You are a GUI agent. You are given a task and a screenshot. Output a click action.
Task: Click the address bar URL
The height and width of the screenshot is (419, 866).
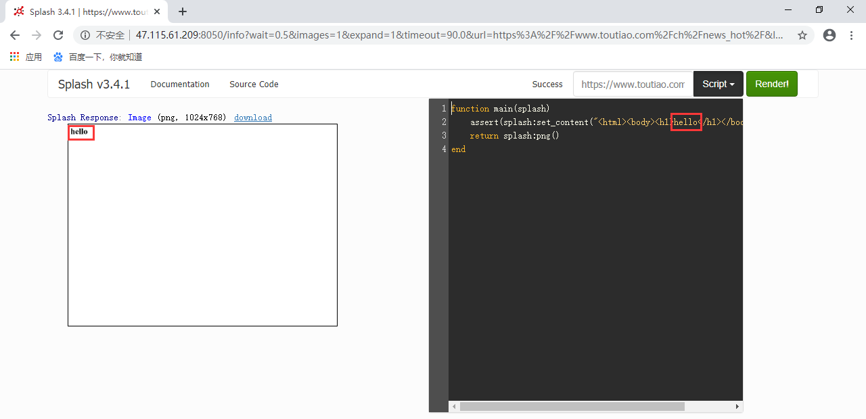[460, 35]
